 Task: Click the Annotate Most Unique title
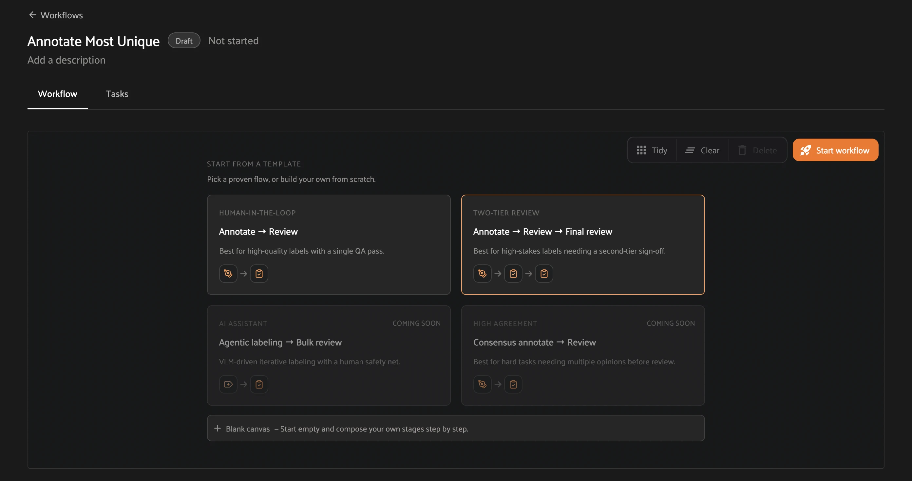[93, 41]
